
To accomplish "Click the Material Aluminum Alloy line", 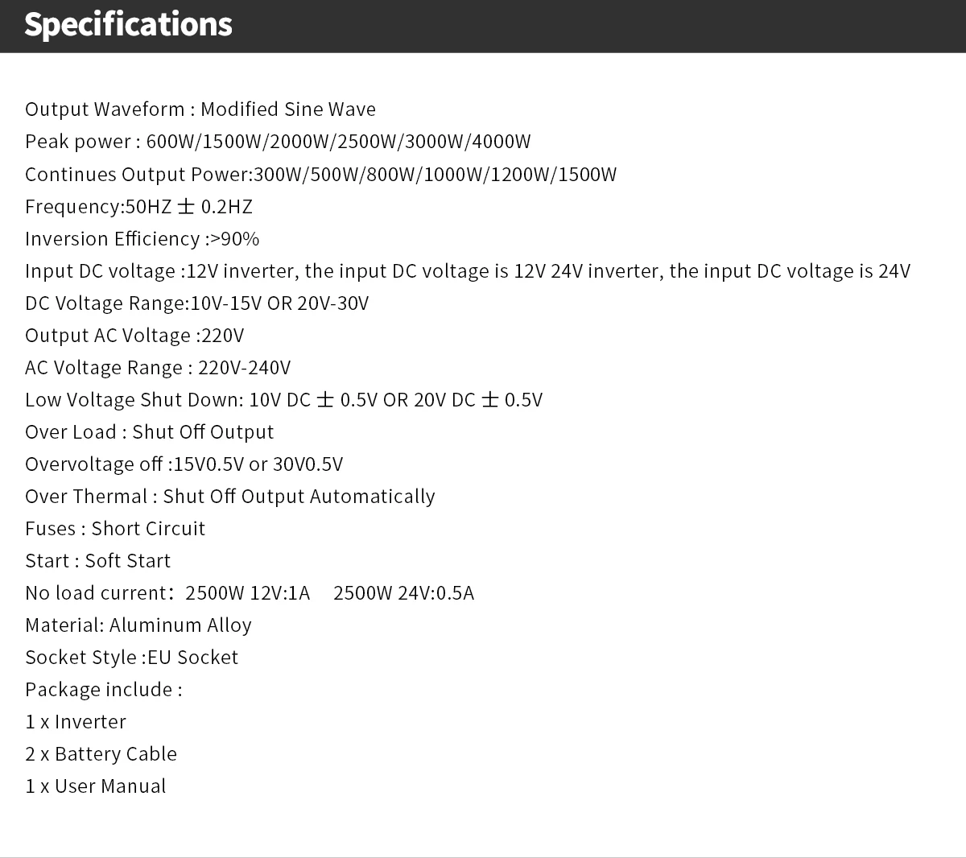I will tap(138, 625).
